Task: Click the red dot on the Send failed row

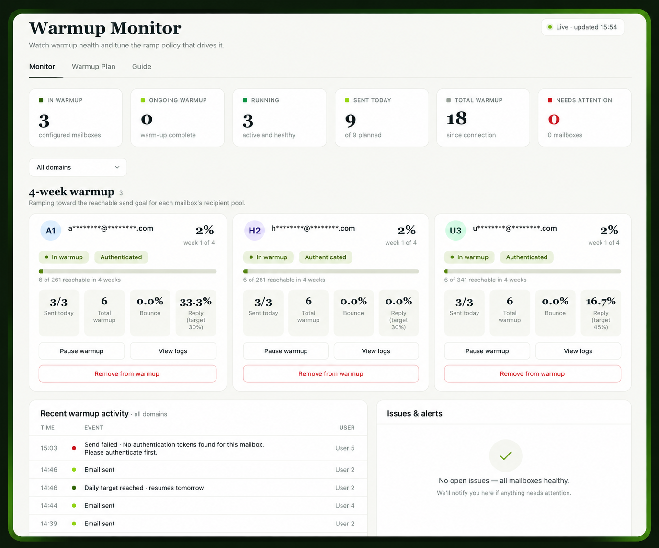Action: coord(74,448)
